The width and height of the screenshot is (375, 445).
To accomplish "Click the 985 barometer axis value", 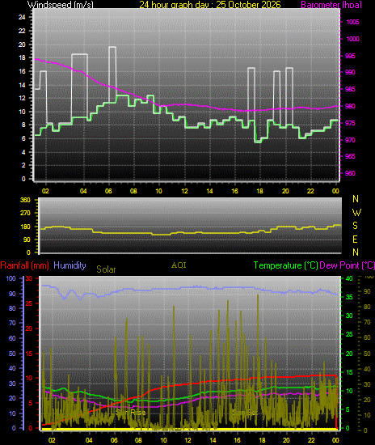I will tap(350, 89).
